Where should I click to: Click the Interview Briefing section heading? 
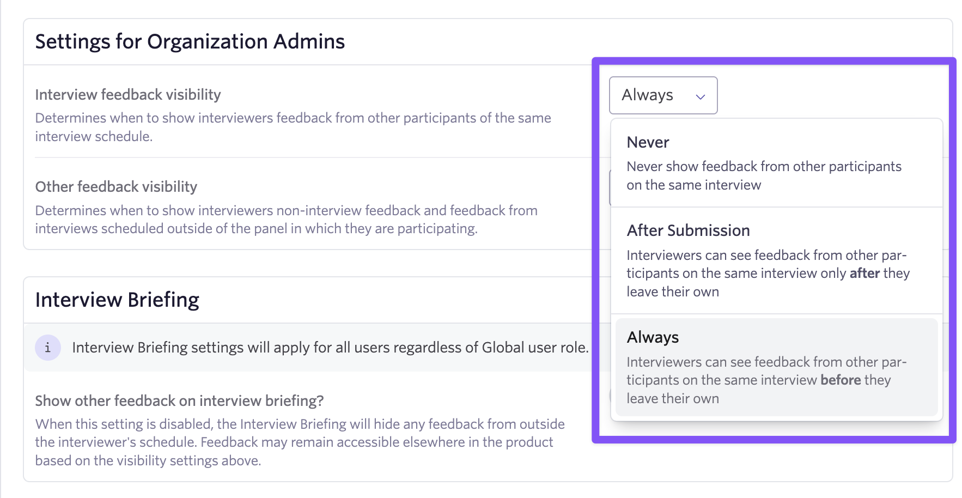(117, 300)
